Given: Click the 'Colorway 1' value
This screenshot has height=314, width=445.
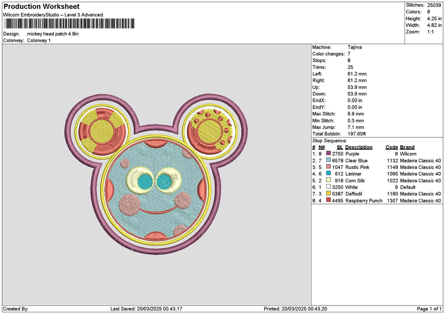Looking at the screenshot, I should [39, 40].
